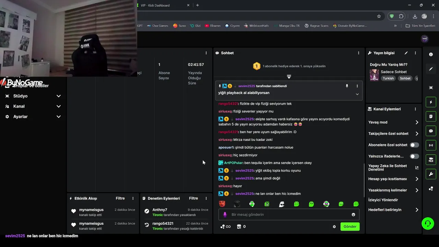Open Ova Games bookmark
Viewport: 439px width, 247px height.
pyautogui.click(x=157, y=26)
